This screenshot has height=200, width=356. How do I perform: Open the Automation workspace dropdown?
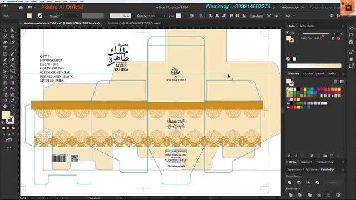tap(293, 7)
